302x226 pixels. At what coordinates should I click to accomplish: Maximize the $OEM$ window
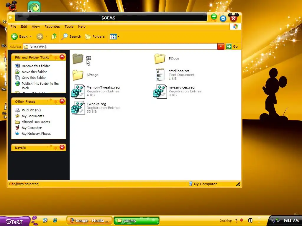point(223,19)
